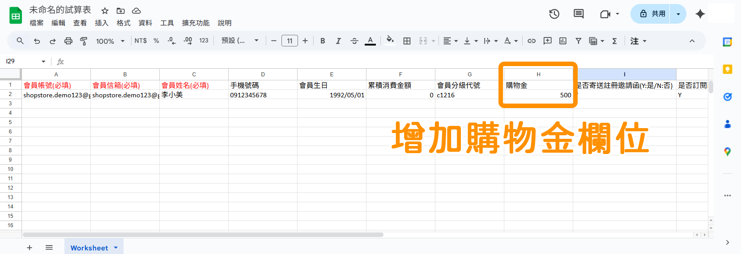Open version history clock icon

pos(554,14)
